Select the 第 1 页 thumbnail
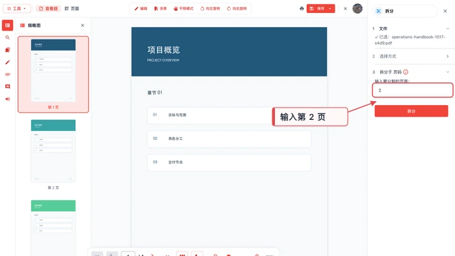The image size is (455, 256). tap(53, 75)
